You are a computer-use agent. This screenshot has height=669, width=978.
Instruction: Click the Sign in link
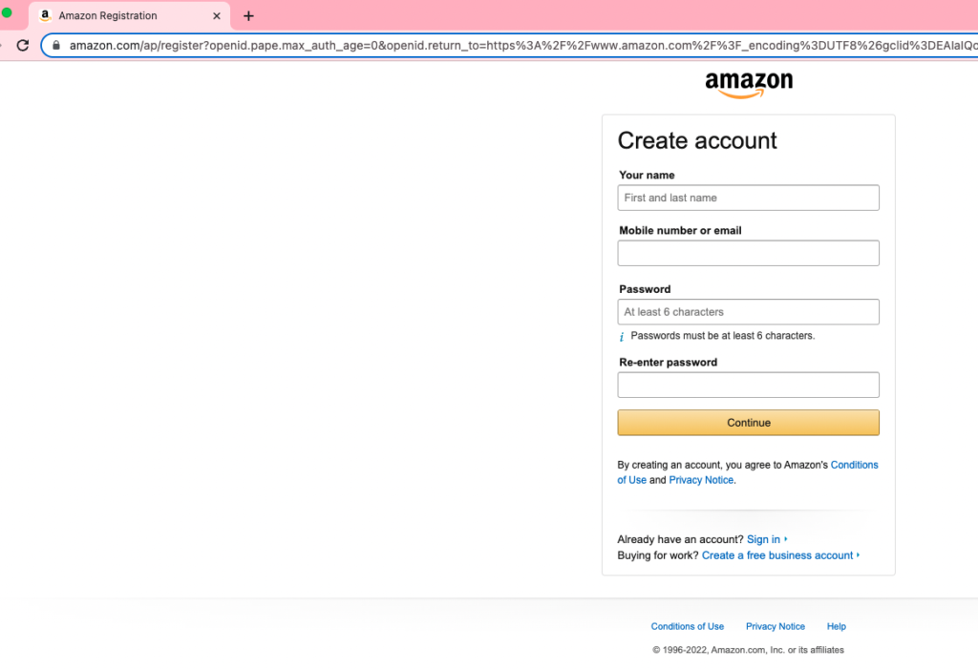763,539
